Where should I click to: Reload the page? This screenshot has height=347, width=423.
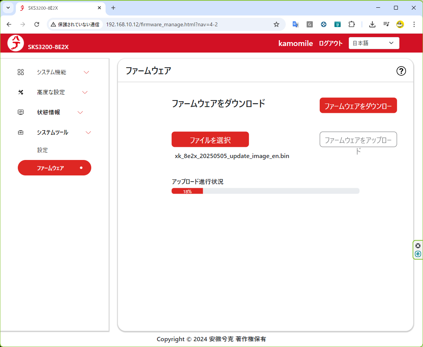point(37,24)
